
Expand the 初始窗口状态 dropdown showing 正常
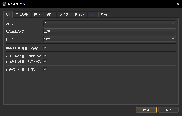[x=109, y=31]
